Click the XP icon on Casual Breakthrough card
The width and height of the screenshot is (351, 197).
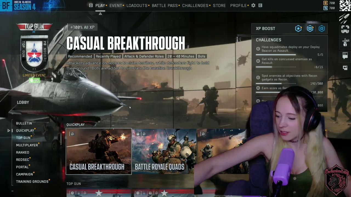tap(72, 134)
